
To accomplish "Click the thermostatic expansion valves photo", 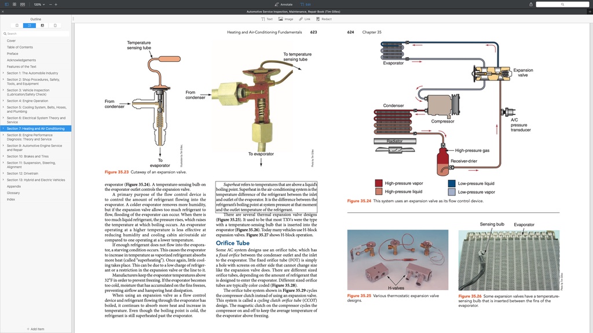I will [x=398, y=260].
